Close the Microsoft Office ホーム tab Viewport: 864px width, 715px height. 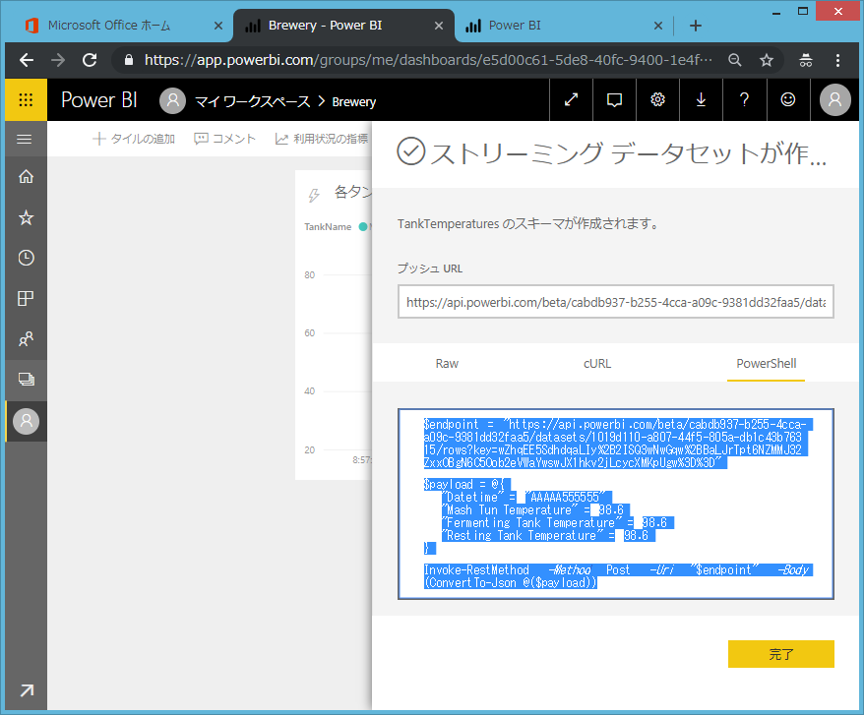(218, 26)
